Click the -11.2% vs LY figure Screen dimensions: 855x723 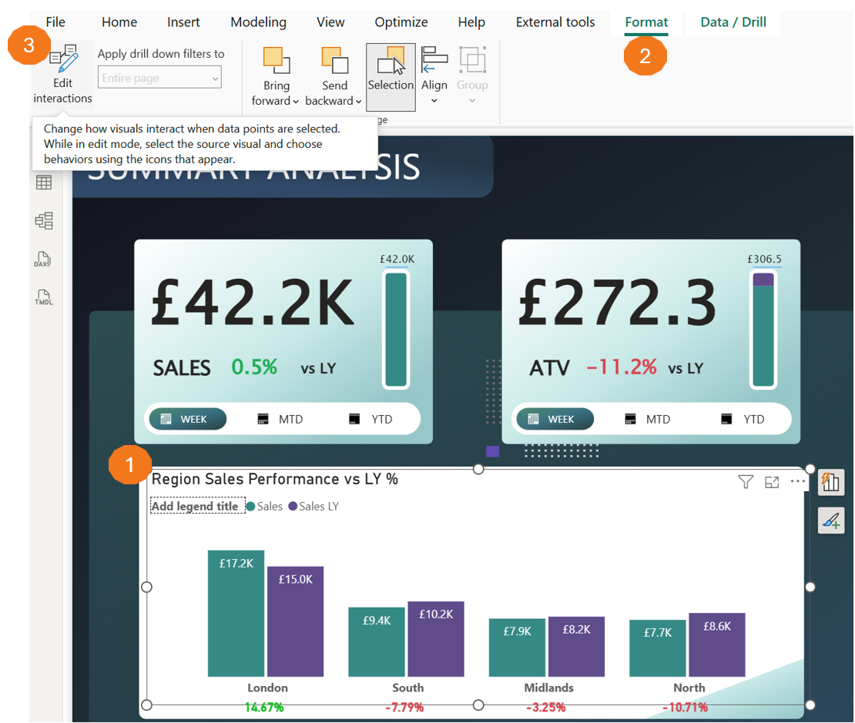622,367
